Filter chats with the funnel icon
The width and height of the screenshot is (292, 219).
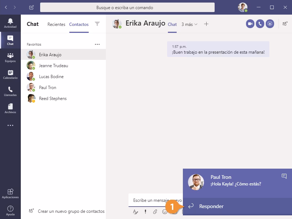[97, 24]
